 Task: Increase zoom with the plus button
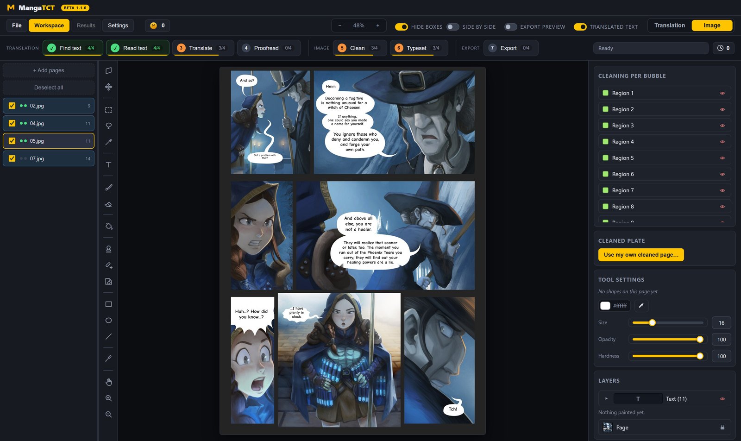click(x=378, y=25)
